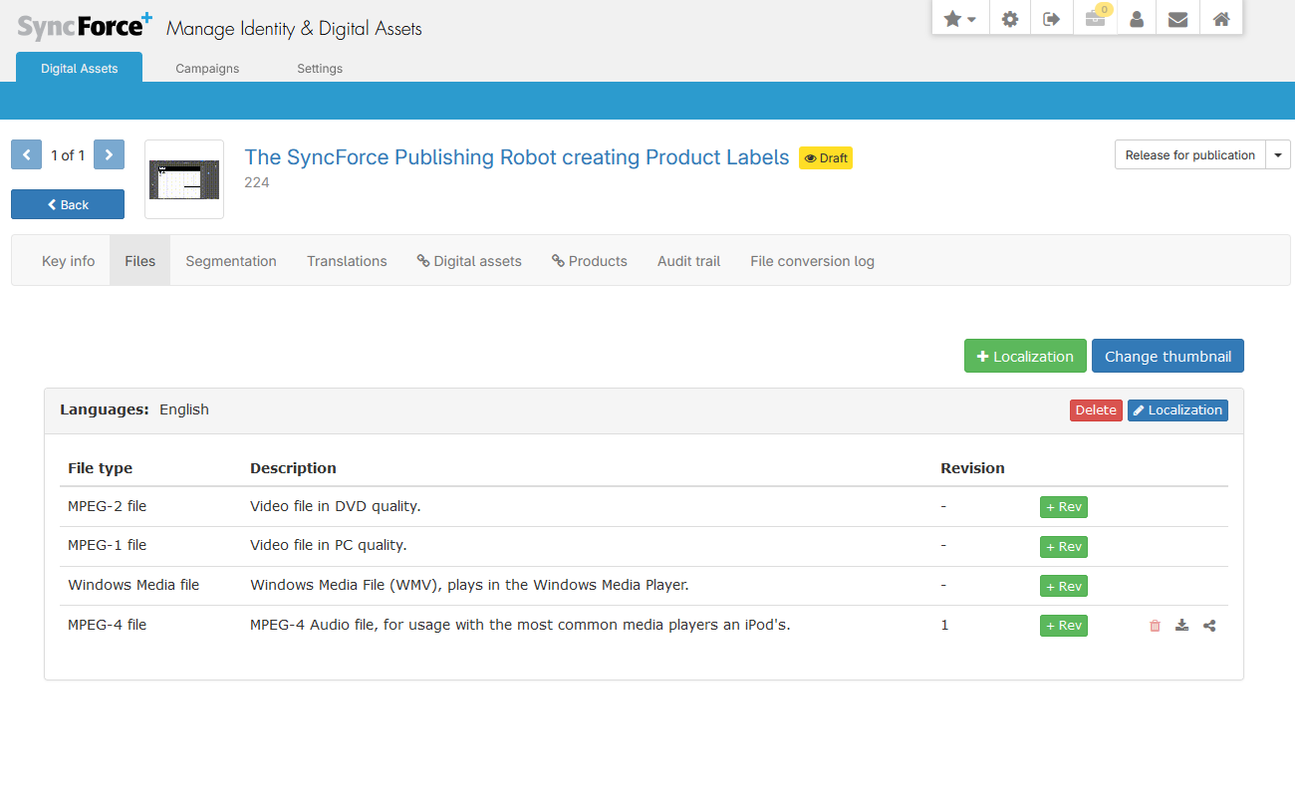1295x810 pixels.
Task: Click the SyncForce logo
Action: coord(85,26)
